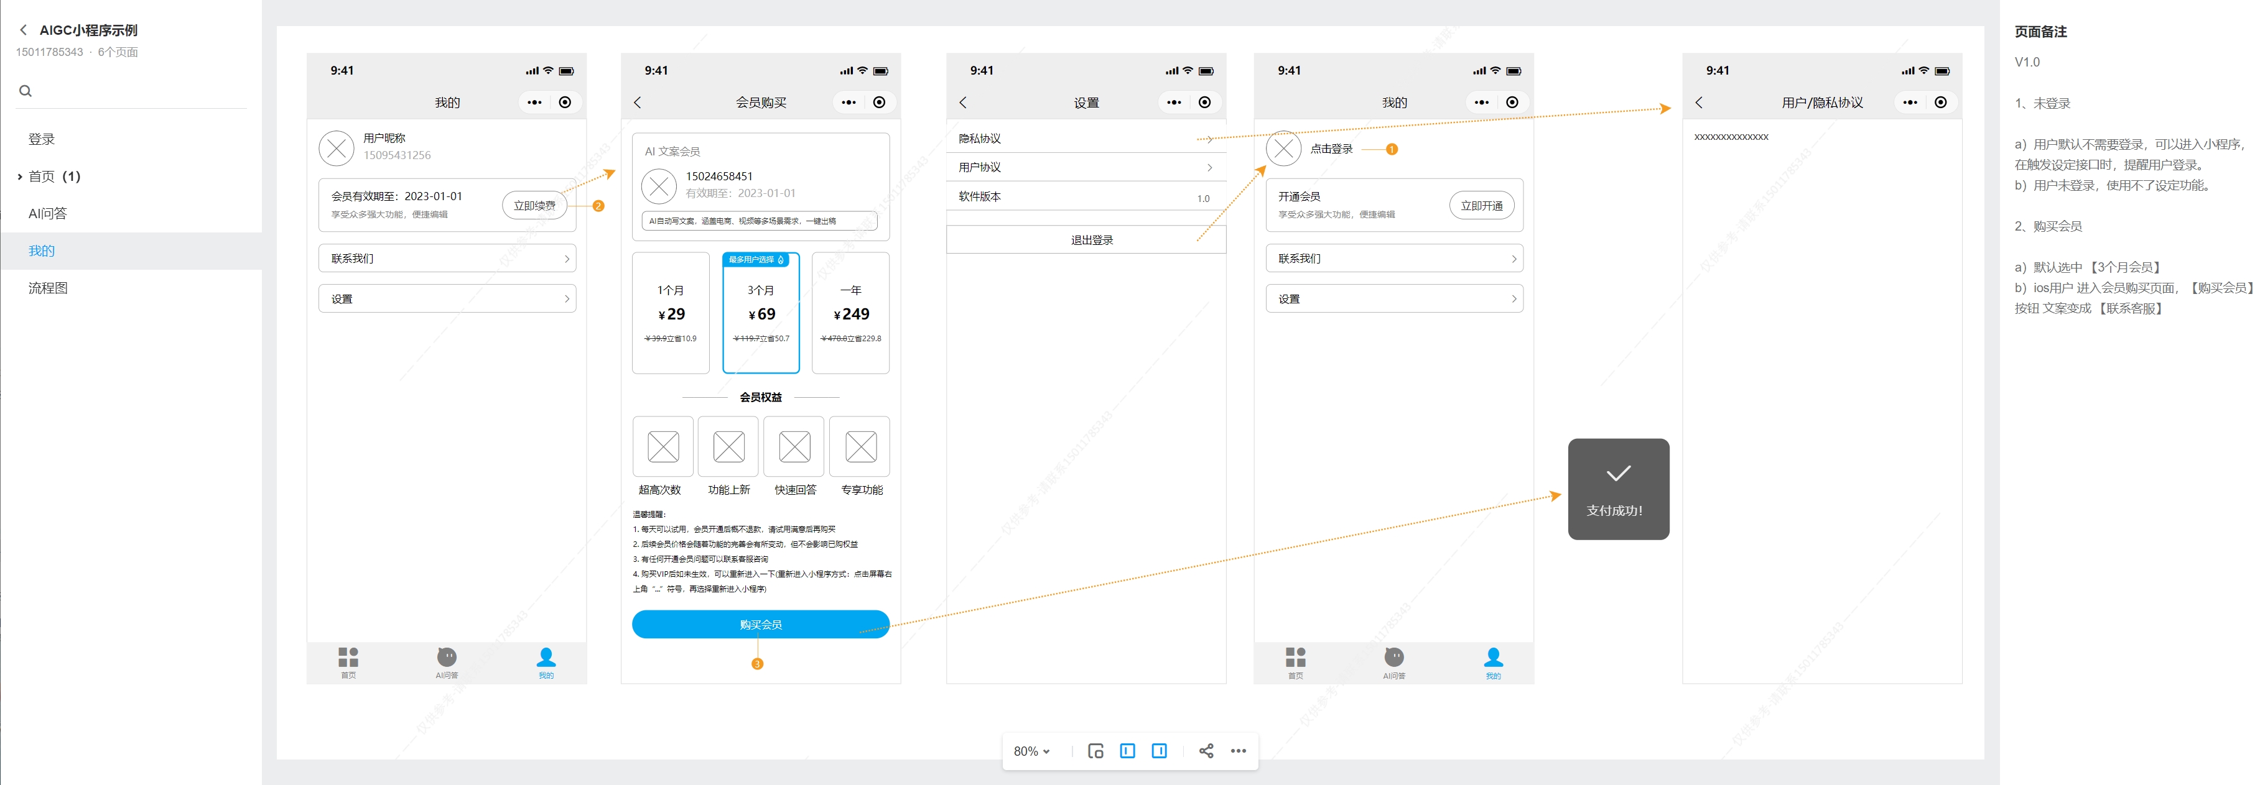Expand the 首页 (1) page group
Image resolution: width=2260 pixels, height=785 pixels.
(20, 177)
